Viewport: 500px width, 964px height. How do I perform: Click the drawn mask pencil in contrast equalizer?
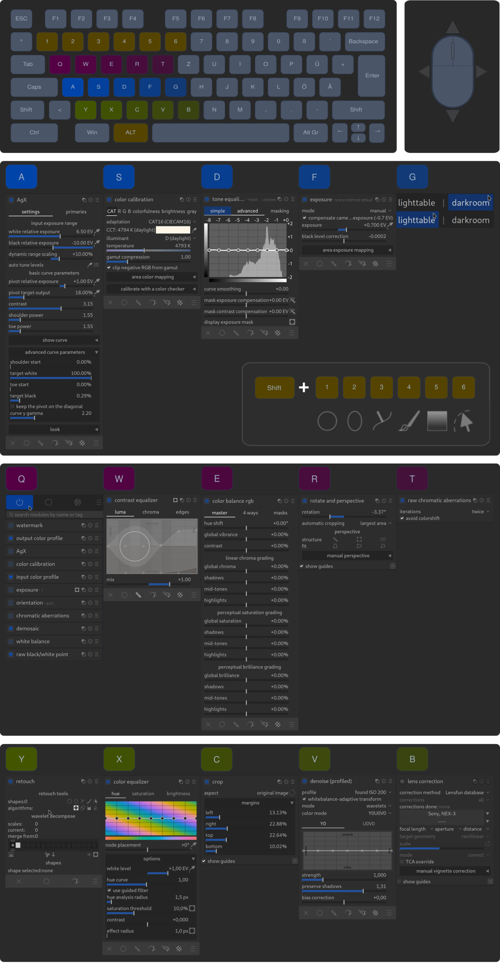coord(138,595)
